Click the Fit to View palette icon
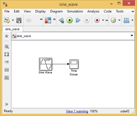Image resolution: width=137 pixels, height=116 pixels. (x=7, y=54)
